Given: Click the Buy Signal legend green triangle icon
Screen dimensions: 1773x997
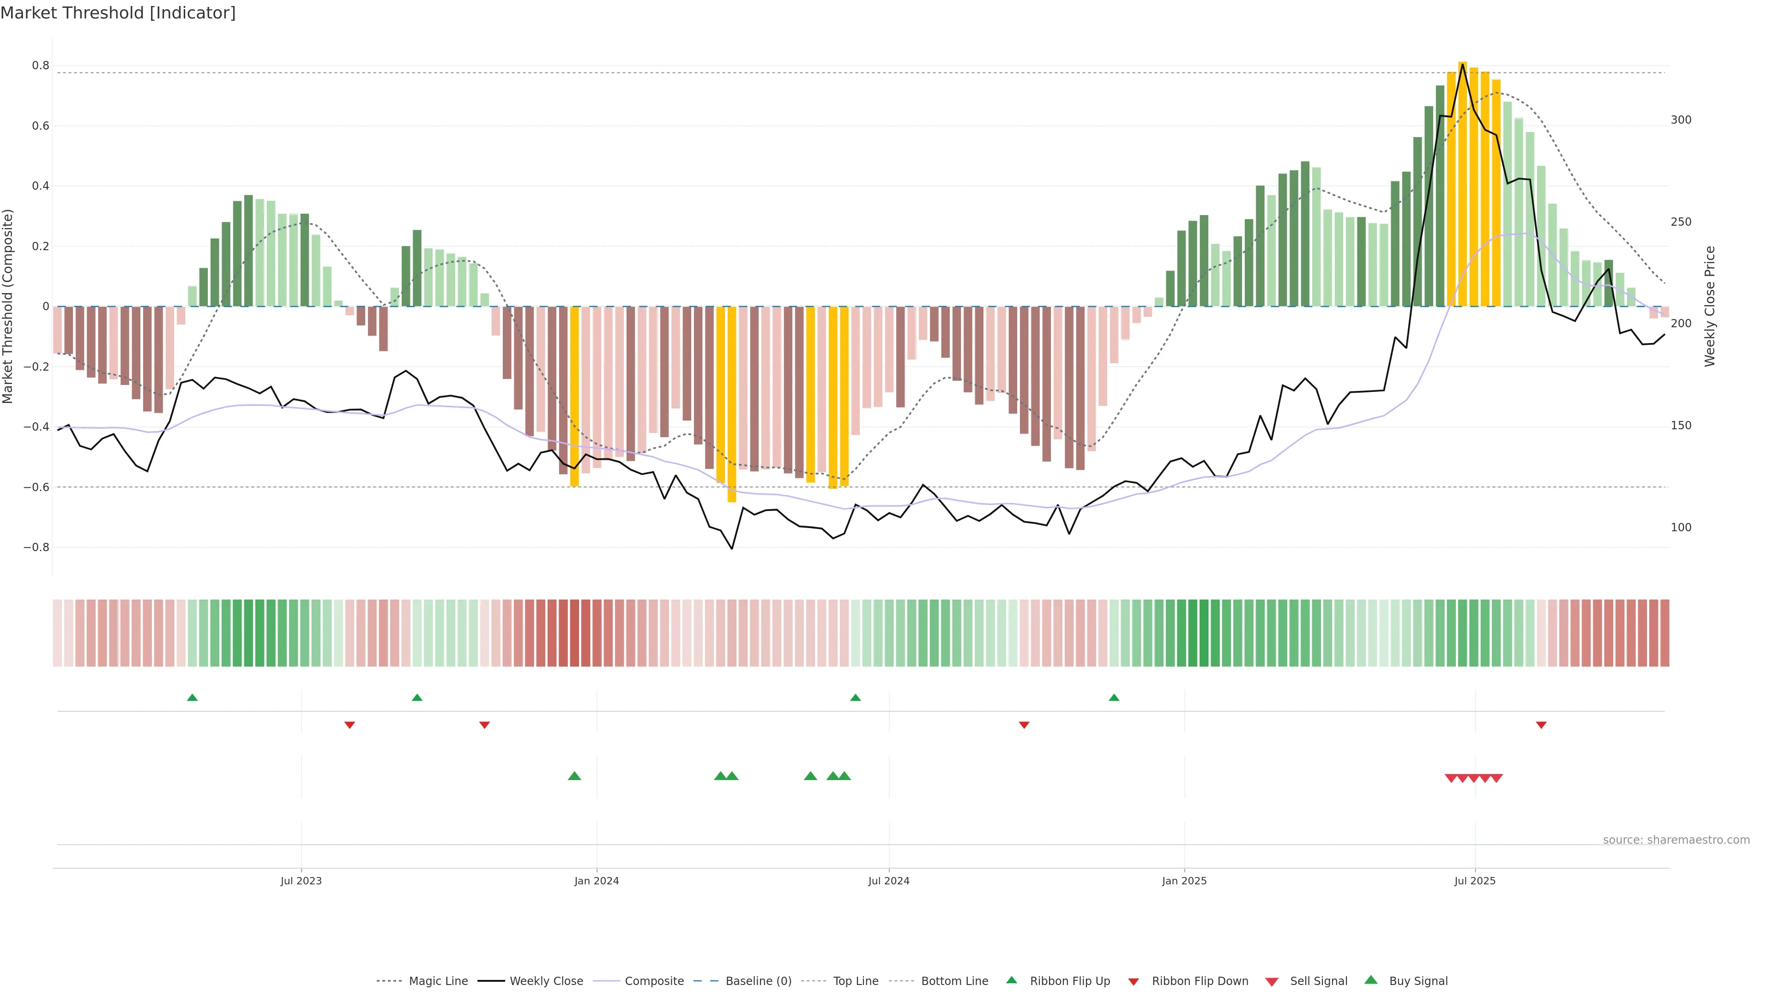Looking at the screenshot, I should pyautogui.click(x=1371, y=980).
